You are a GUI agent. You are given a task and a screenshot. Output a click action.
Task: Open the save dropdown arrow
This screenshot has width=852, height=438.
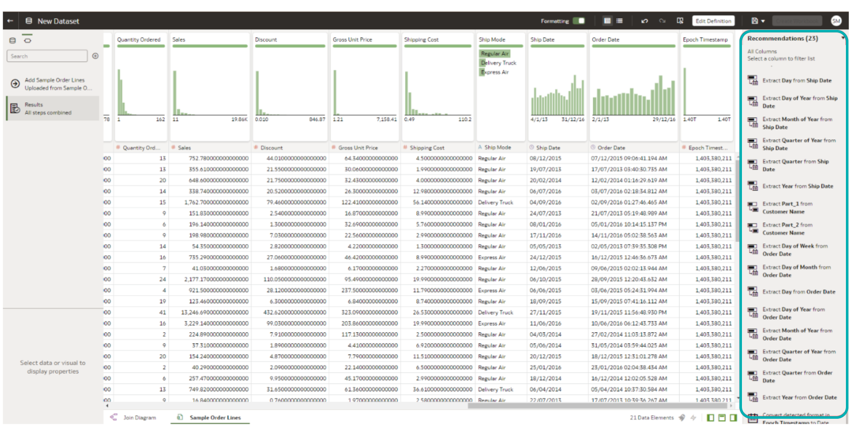(763, 21)
